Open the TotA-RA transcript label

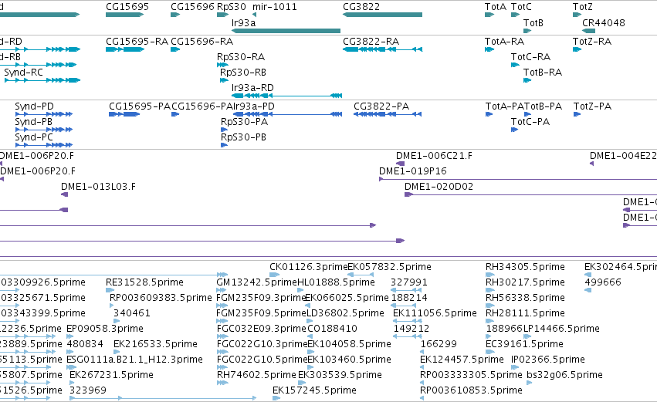[x=504, y=42]
